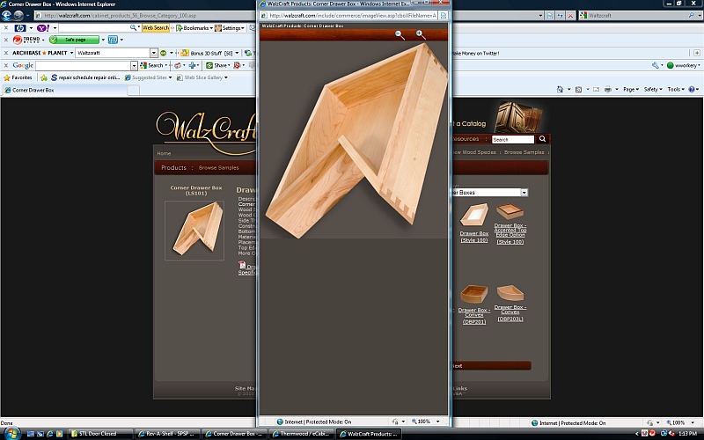Screen dimensions: 704x440
Task: Open the Yahoo Bookmarks dropdown
Action: [x=194, y=28]
